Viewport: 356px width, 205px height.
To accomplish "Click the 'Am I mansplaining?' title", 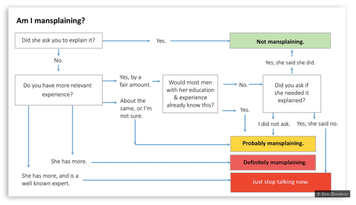I will tap(51, 21).
